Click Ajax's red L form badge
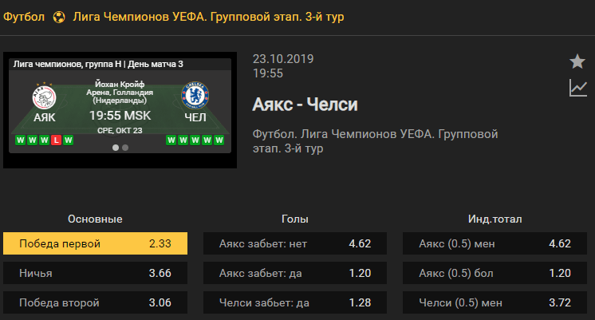The image size is (595, 320). coord(56,140)
